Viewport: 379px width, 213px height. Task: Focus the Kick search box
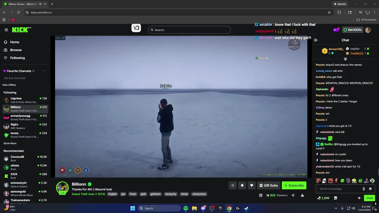click(x=189, y=30)
